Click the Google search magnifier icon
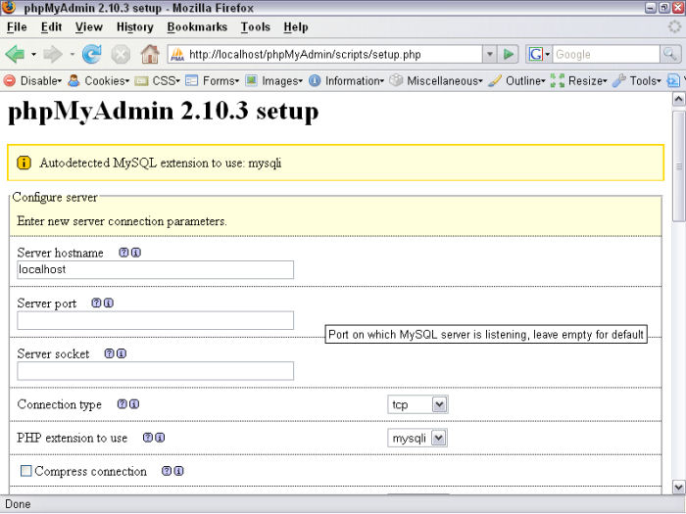The height and width of the screenshot is (514, 686). [x=670, y=54]
